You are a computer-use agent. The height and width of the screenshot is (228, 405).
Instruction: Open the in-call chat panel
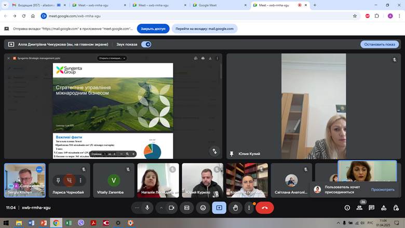tap(371, 208)
